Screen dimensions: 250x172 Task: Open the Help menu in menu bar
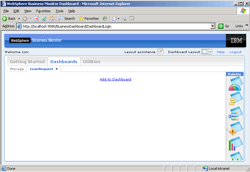coord(71,11)
